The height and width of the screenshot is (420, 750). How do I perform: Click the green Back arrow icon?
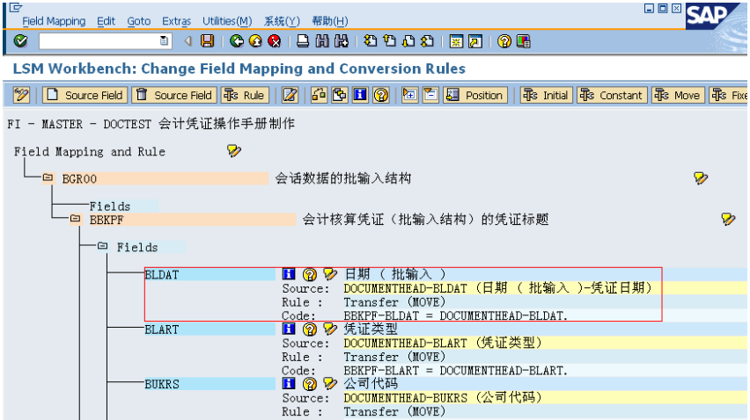click(237, 41)
